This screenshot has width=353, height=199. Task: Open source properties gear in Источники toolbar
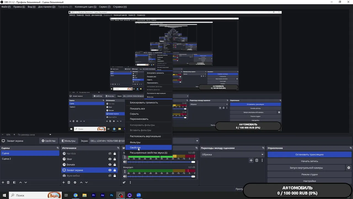[75, 182]
